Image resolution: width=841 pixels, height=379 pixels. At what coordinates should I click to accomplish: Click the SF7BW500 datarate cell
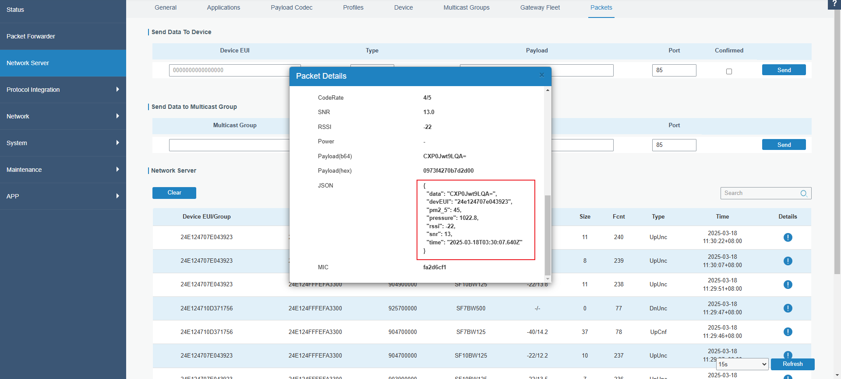pyautogui.click(x=471, y=308)
